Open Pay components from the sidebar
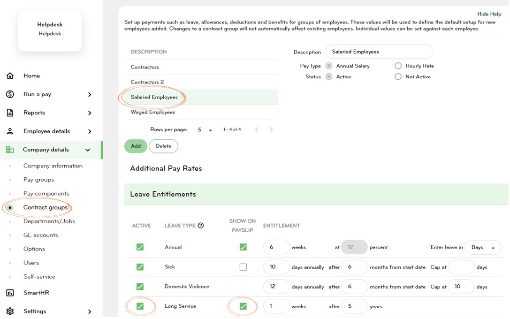This screenshot has height=319, width=510. pyautogui.click(x=46, y=193)
